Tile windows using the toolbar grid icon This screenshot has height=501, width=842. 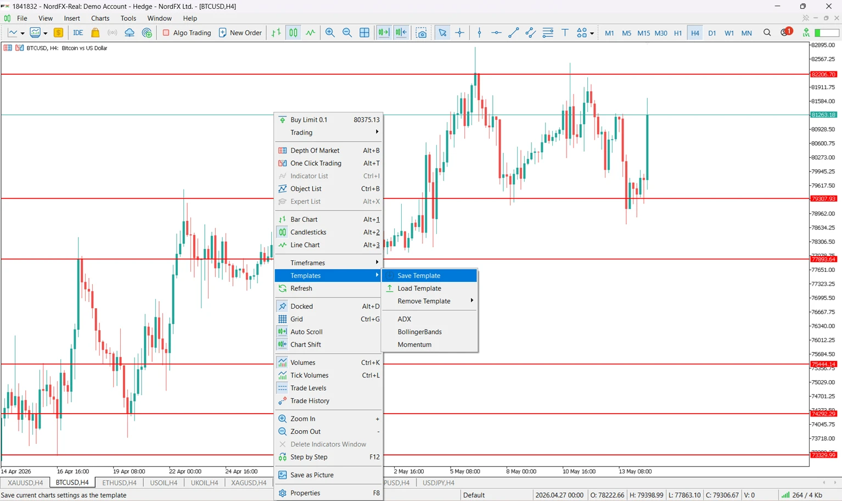364,33
